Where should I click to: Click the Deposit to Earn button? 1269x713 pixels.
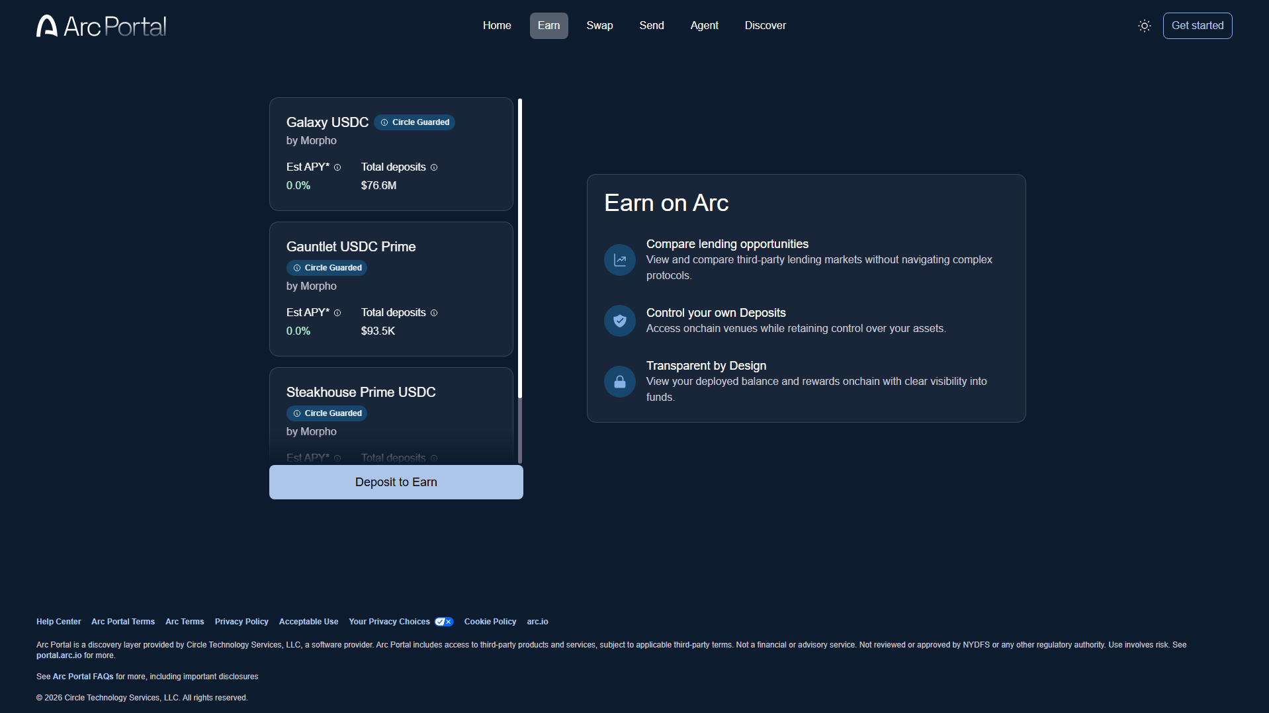tap(396, 482)
